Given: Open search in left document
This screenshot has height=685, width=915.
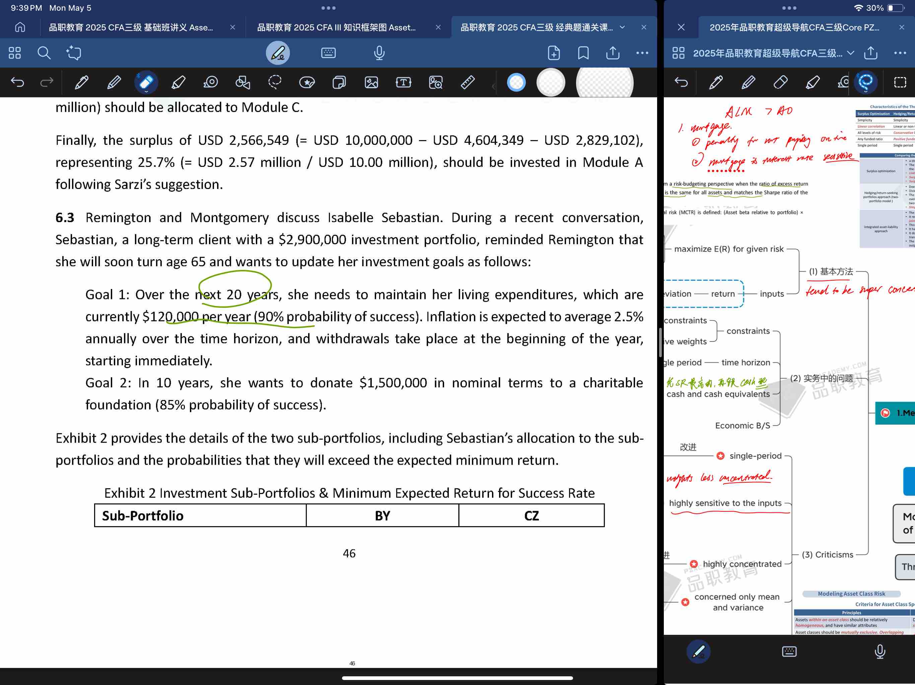Looking at the screenshot, I should tap(44, 53).
